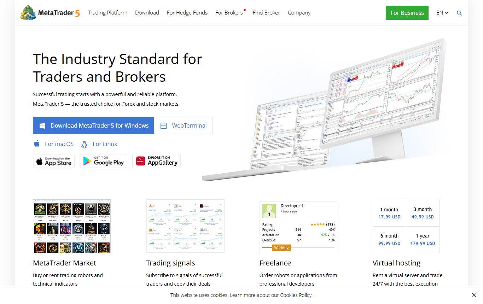Click the iMac trading charts hero image
The height and width of the screenshot is (304, 483).
325,110
